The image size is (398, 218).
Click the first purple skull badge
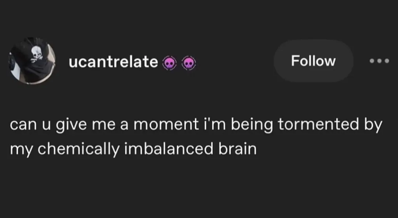169,63
